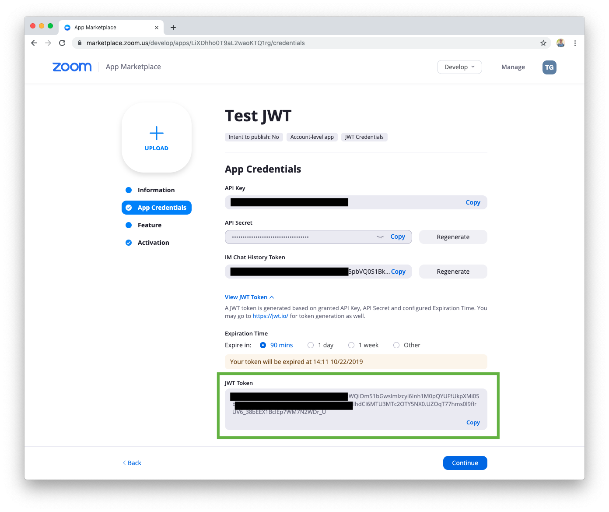The height and width of the screenshot is (512, 609).
Task: Click the browser back arrow
Action: [34, 43]
